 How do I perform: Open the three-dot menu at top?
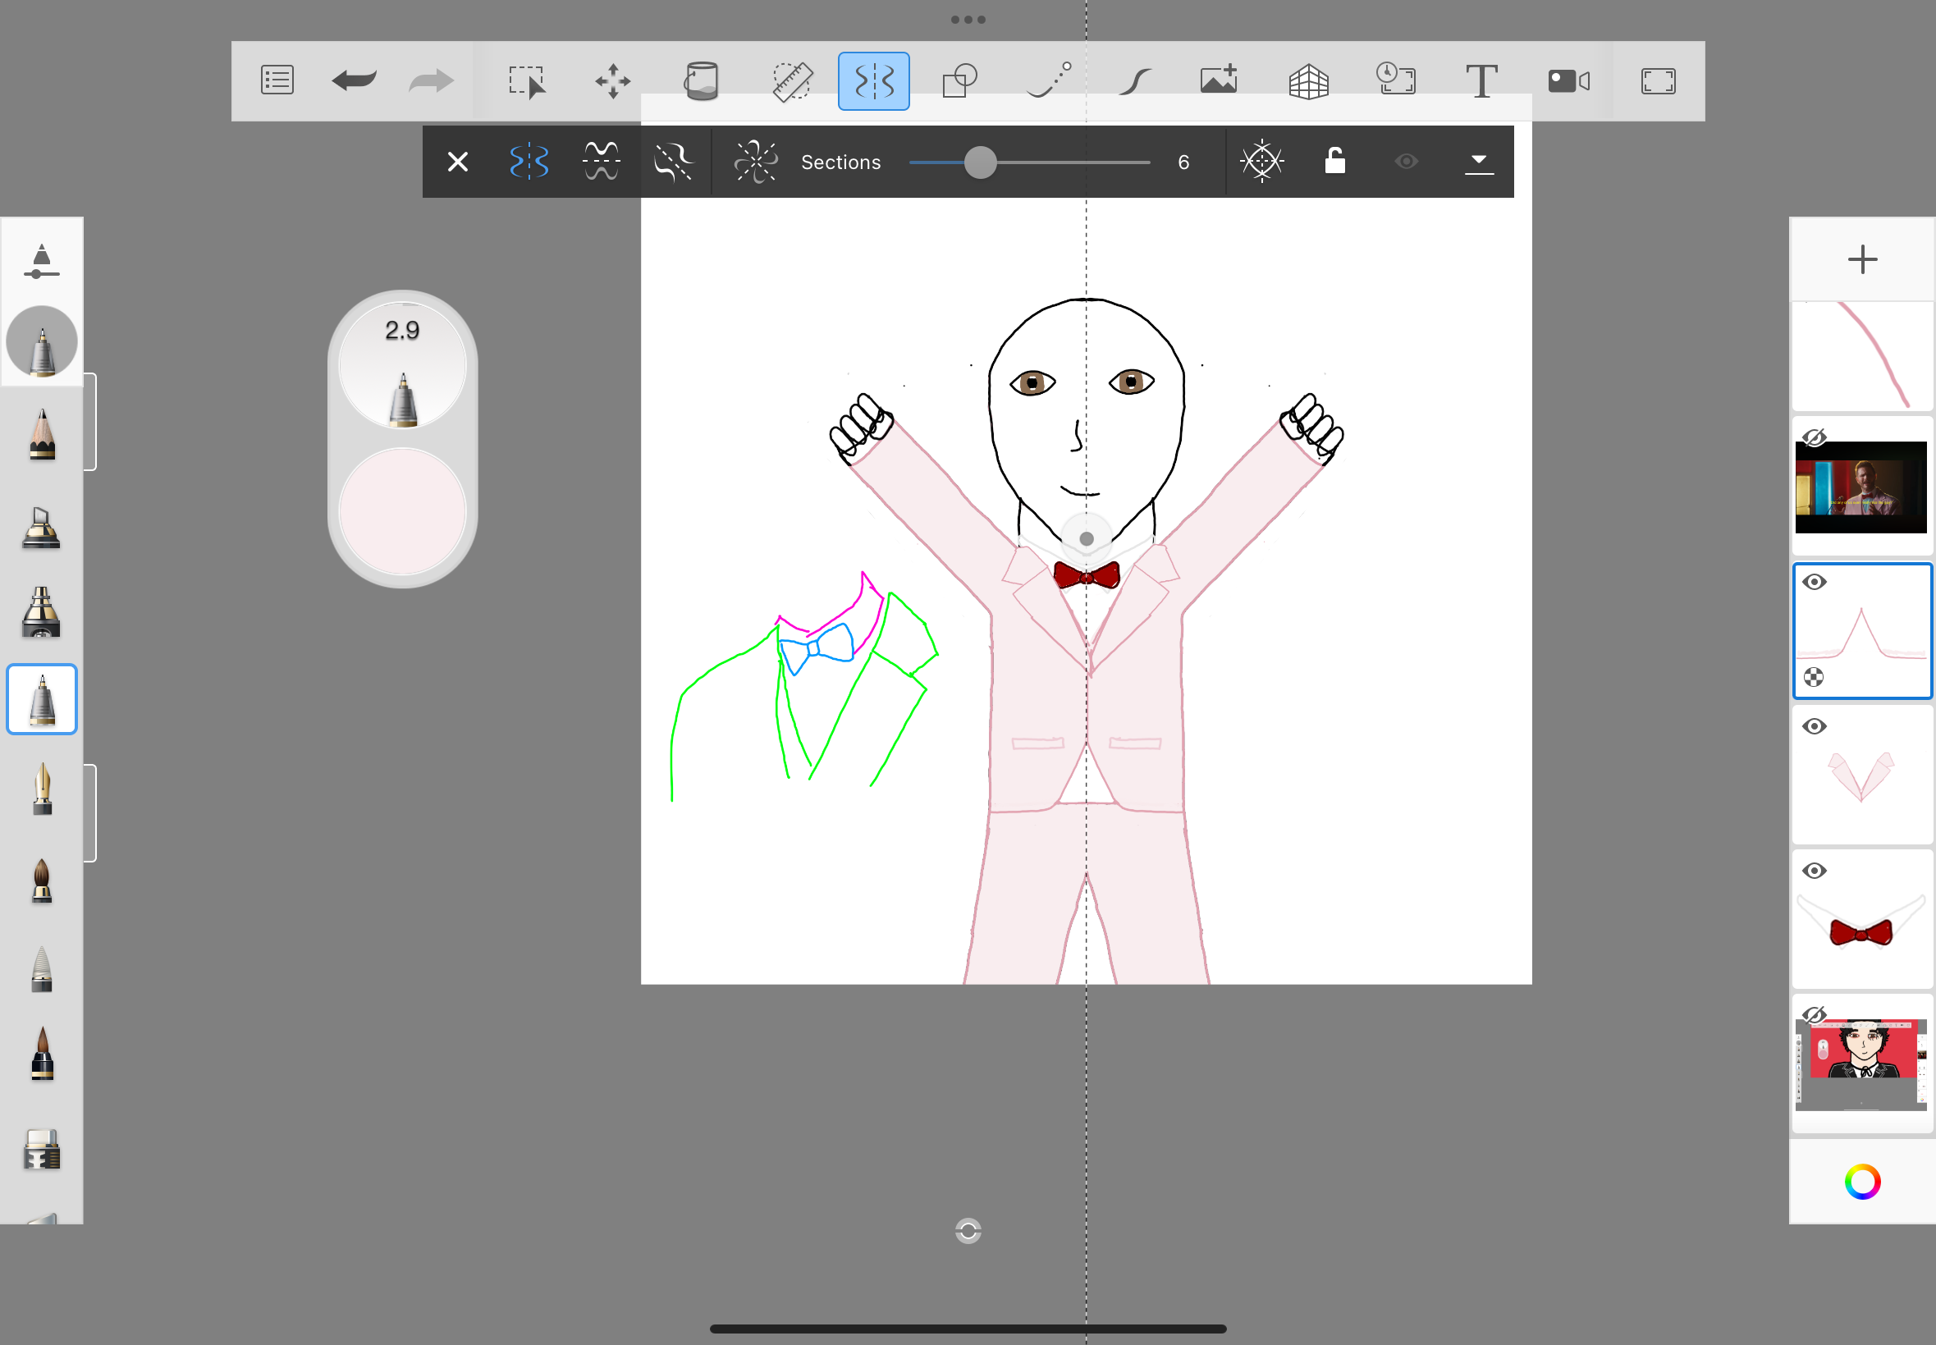968,20
